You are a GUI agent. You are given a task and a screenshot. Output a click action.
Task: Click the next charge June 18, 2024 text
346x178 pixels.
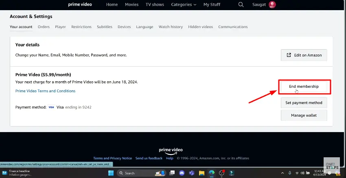coord(77,82)
